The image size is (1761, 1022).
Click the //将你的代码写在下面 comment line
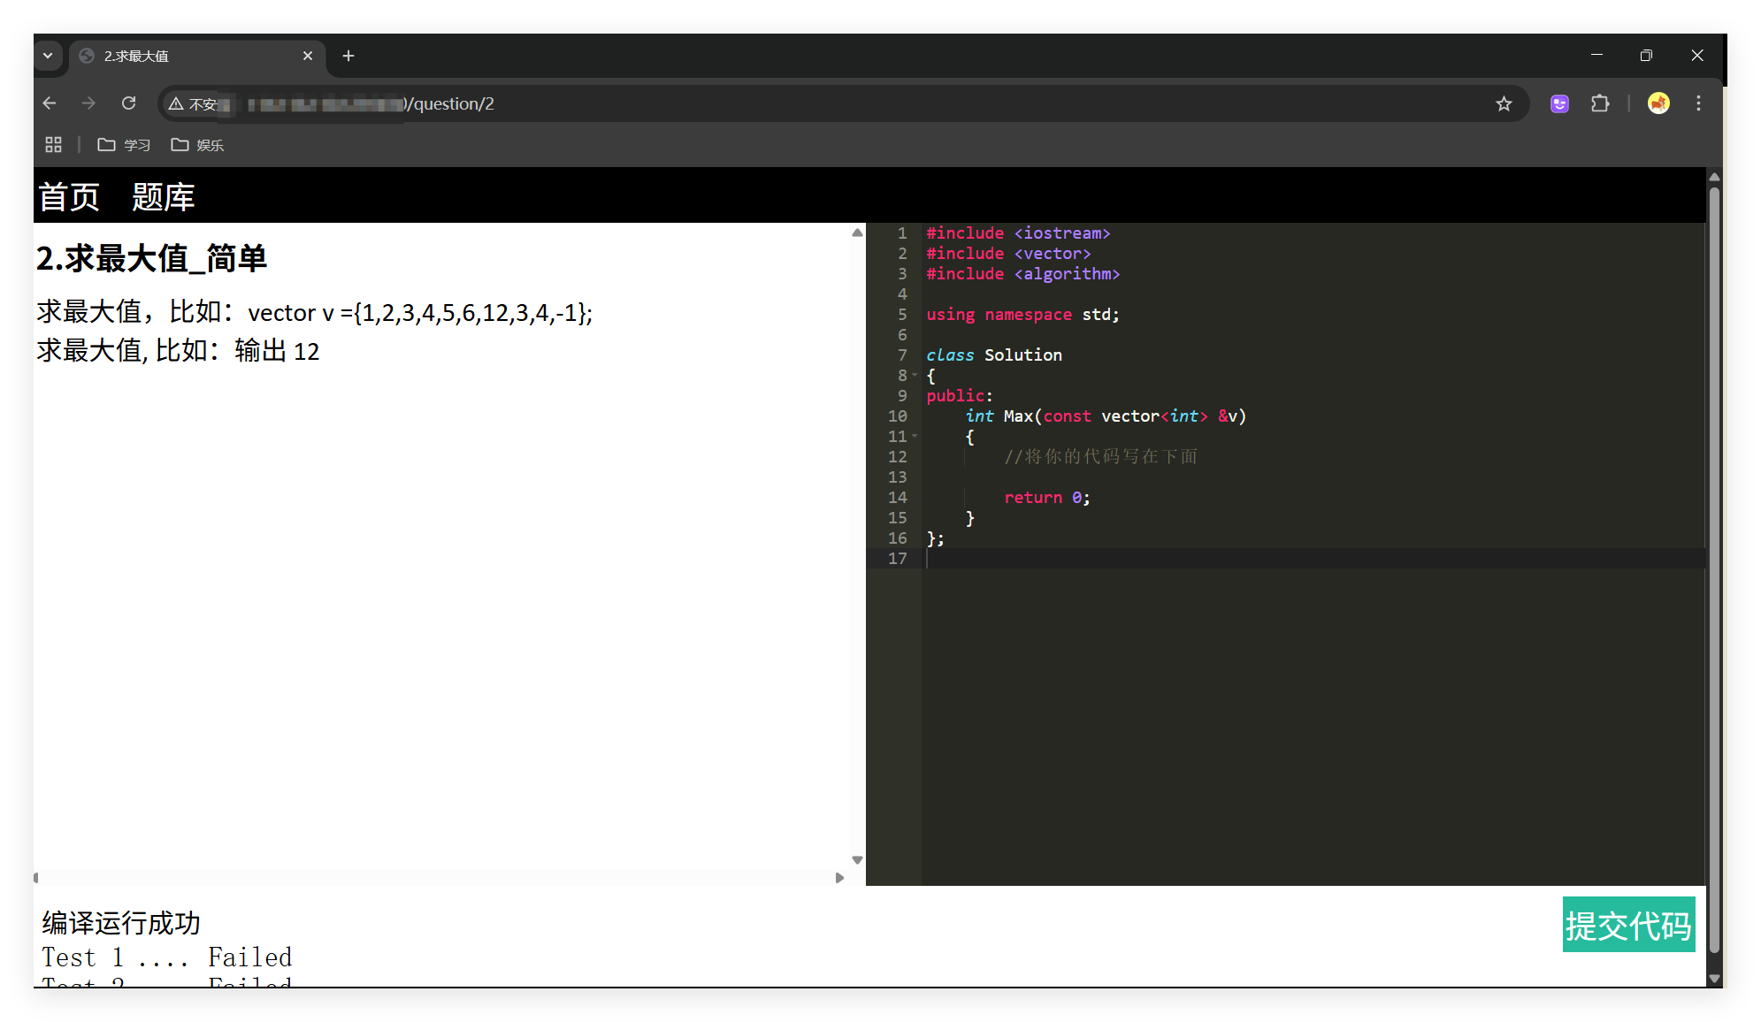point(1100,457)
